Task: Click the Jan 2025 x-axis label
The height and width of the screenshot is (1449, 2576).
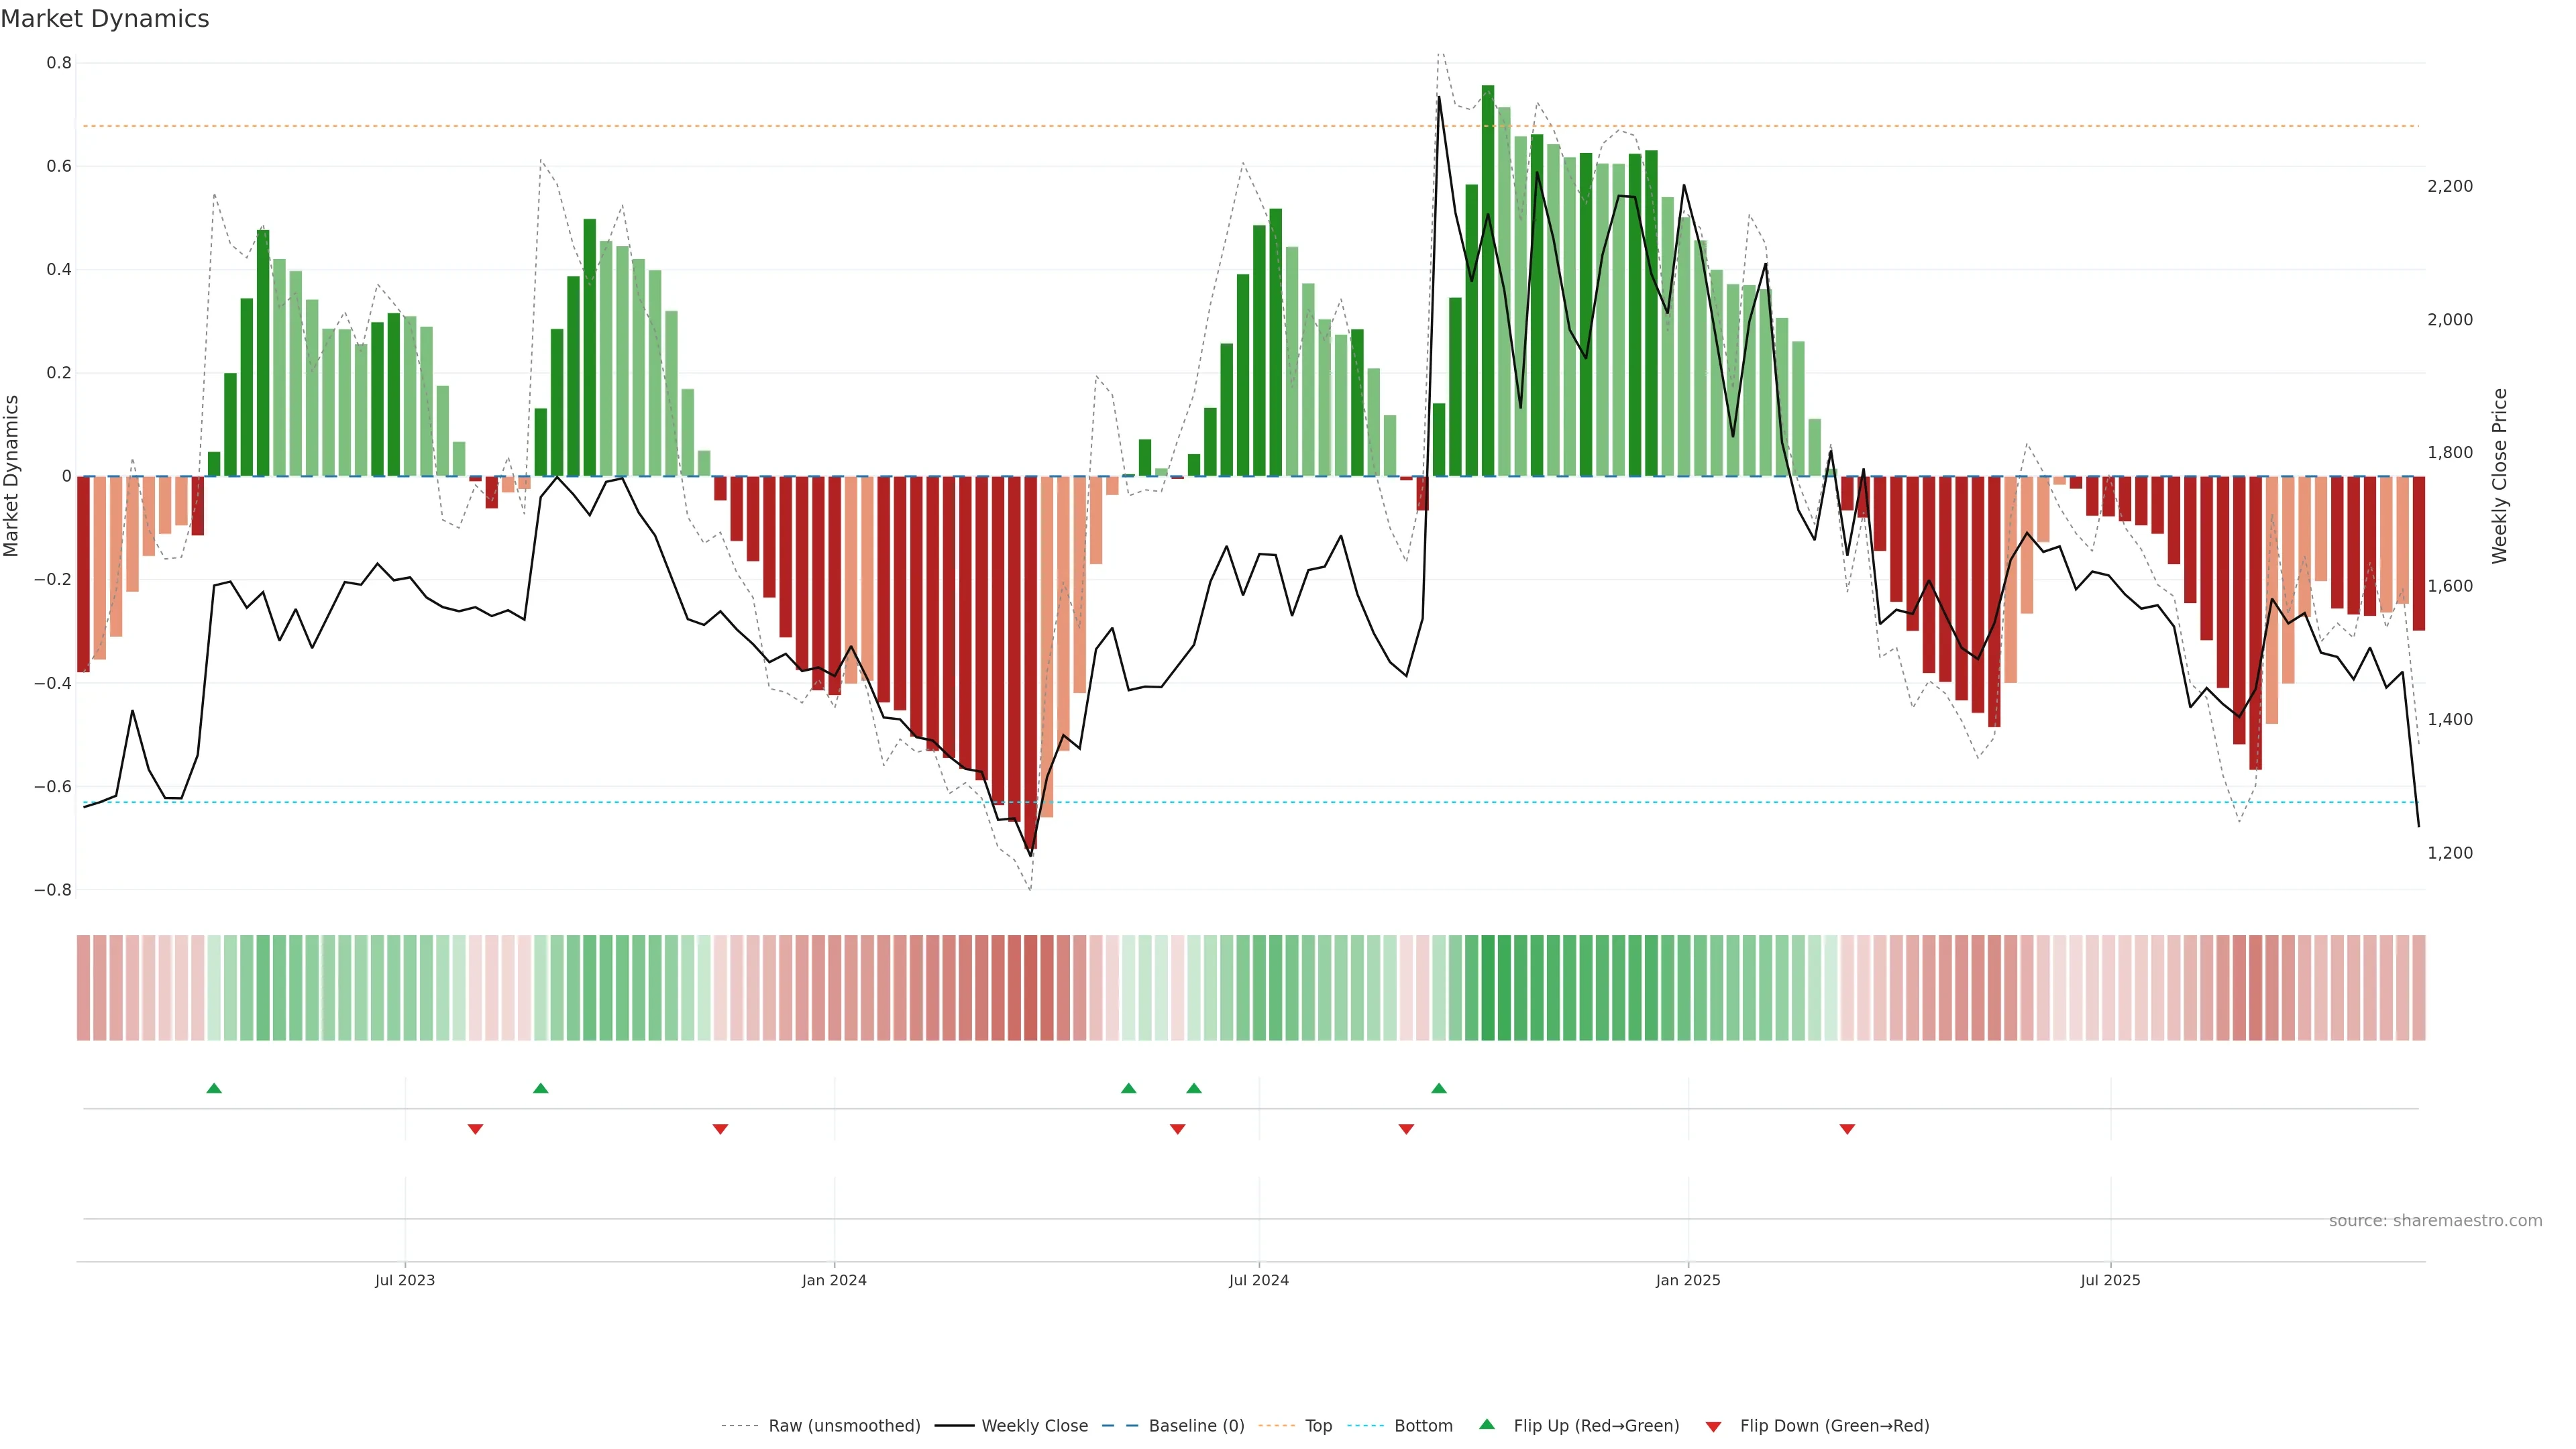Action: (x=1687, y=1280)
